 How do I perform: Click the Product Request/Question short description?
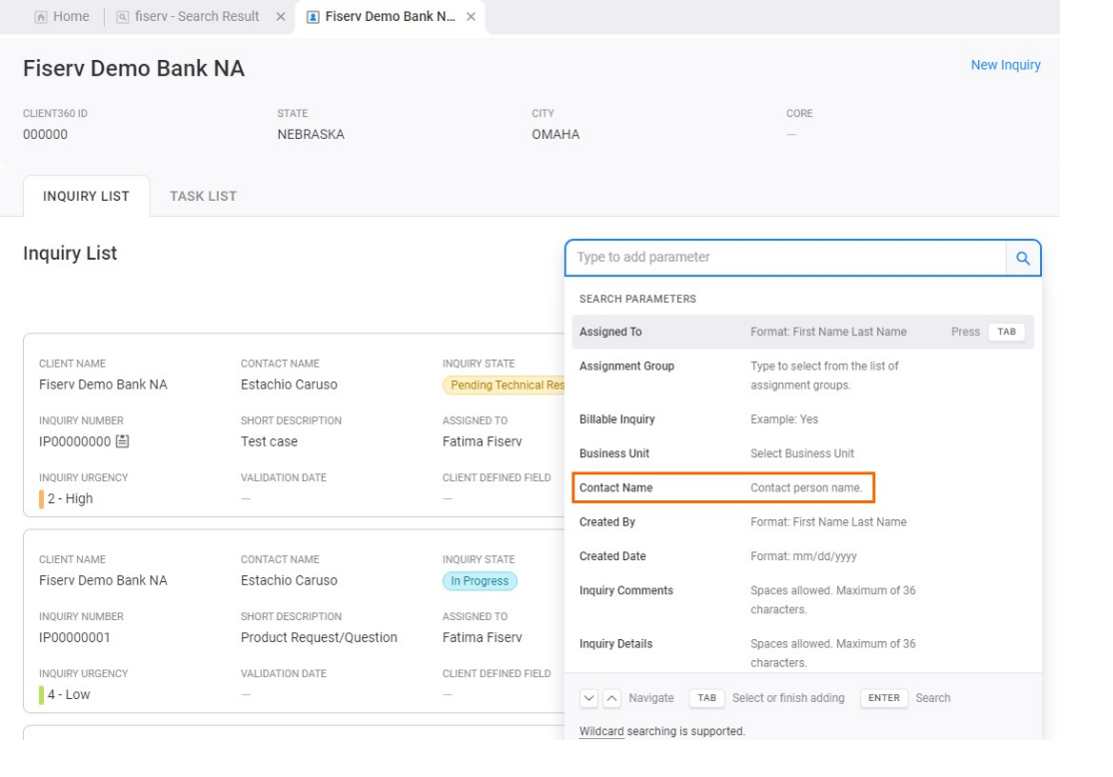click(319, 637)
